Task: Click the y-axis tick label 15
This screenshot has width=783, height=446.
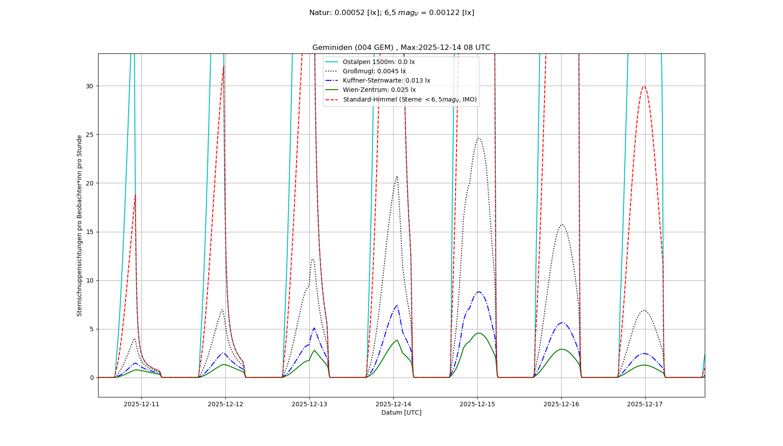Action: (90, 232)
